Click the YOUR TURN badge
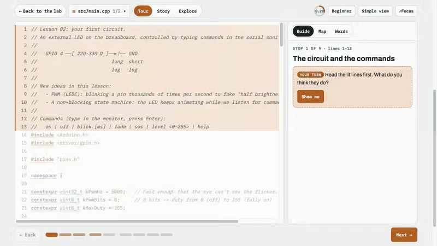Screen dimensions: 437x246 coord(310,75)
